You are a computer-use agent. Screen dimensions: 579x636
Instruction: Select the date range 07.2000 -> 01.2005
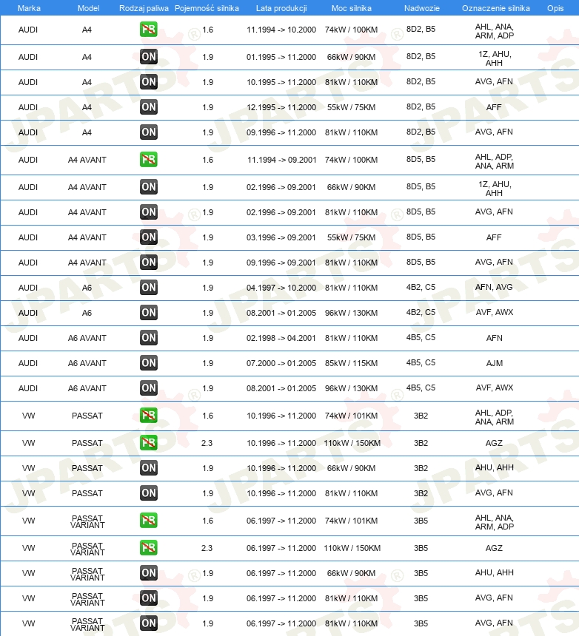coord(281,363)
